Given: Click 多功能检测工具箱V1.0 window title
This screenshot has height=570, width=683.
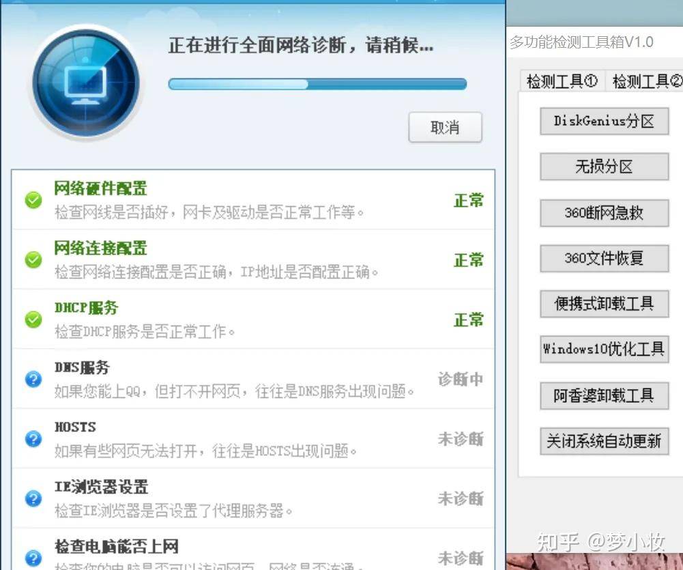Looking at the screenshot, I should coord(581,42).
